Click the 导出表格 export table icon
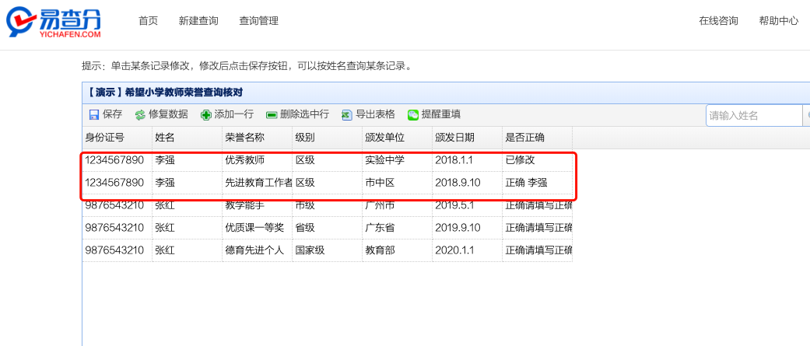 [x=347, y=115]
